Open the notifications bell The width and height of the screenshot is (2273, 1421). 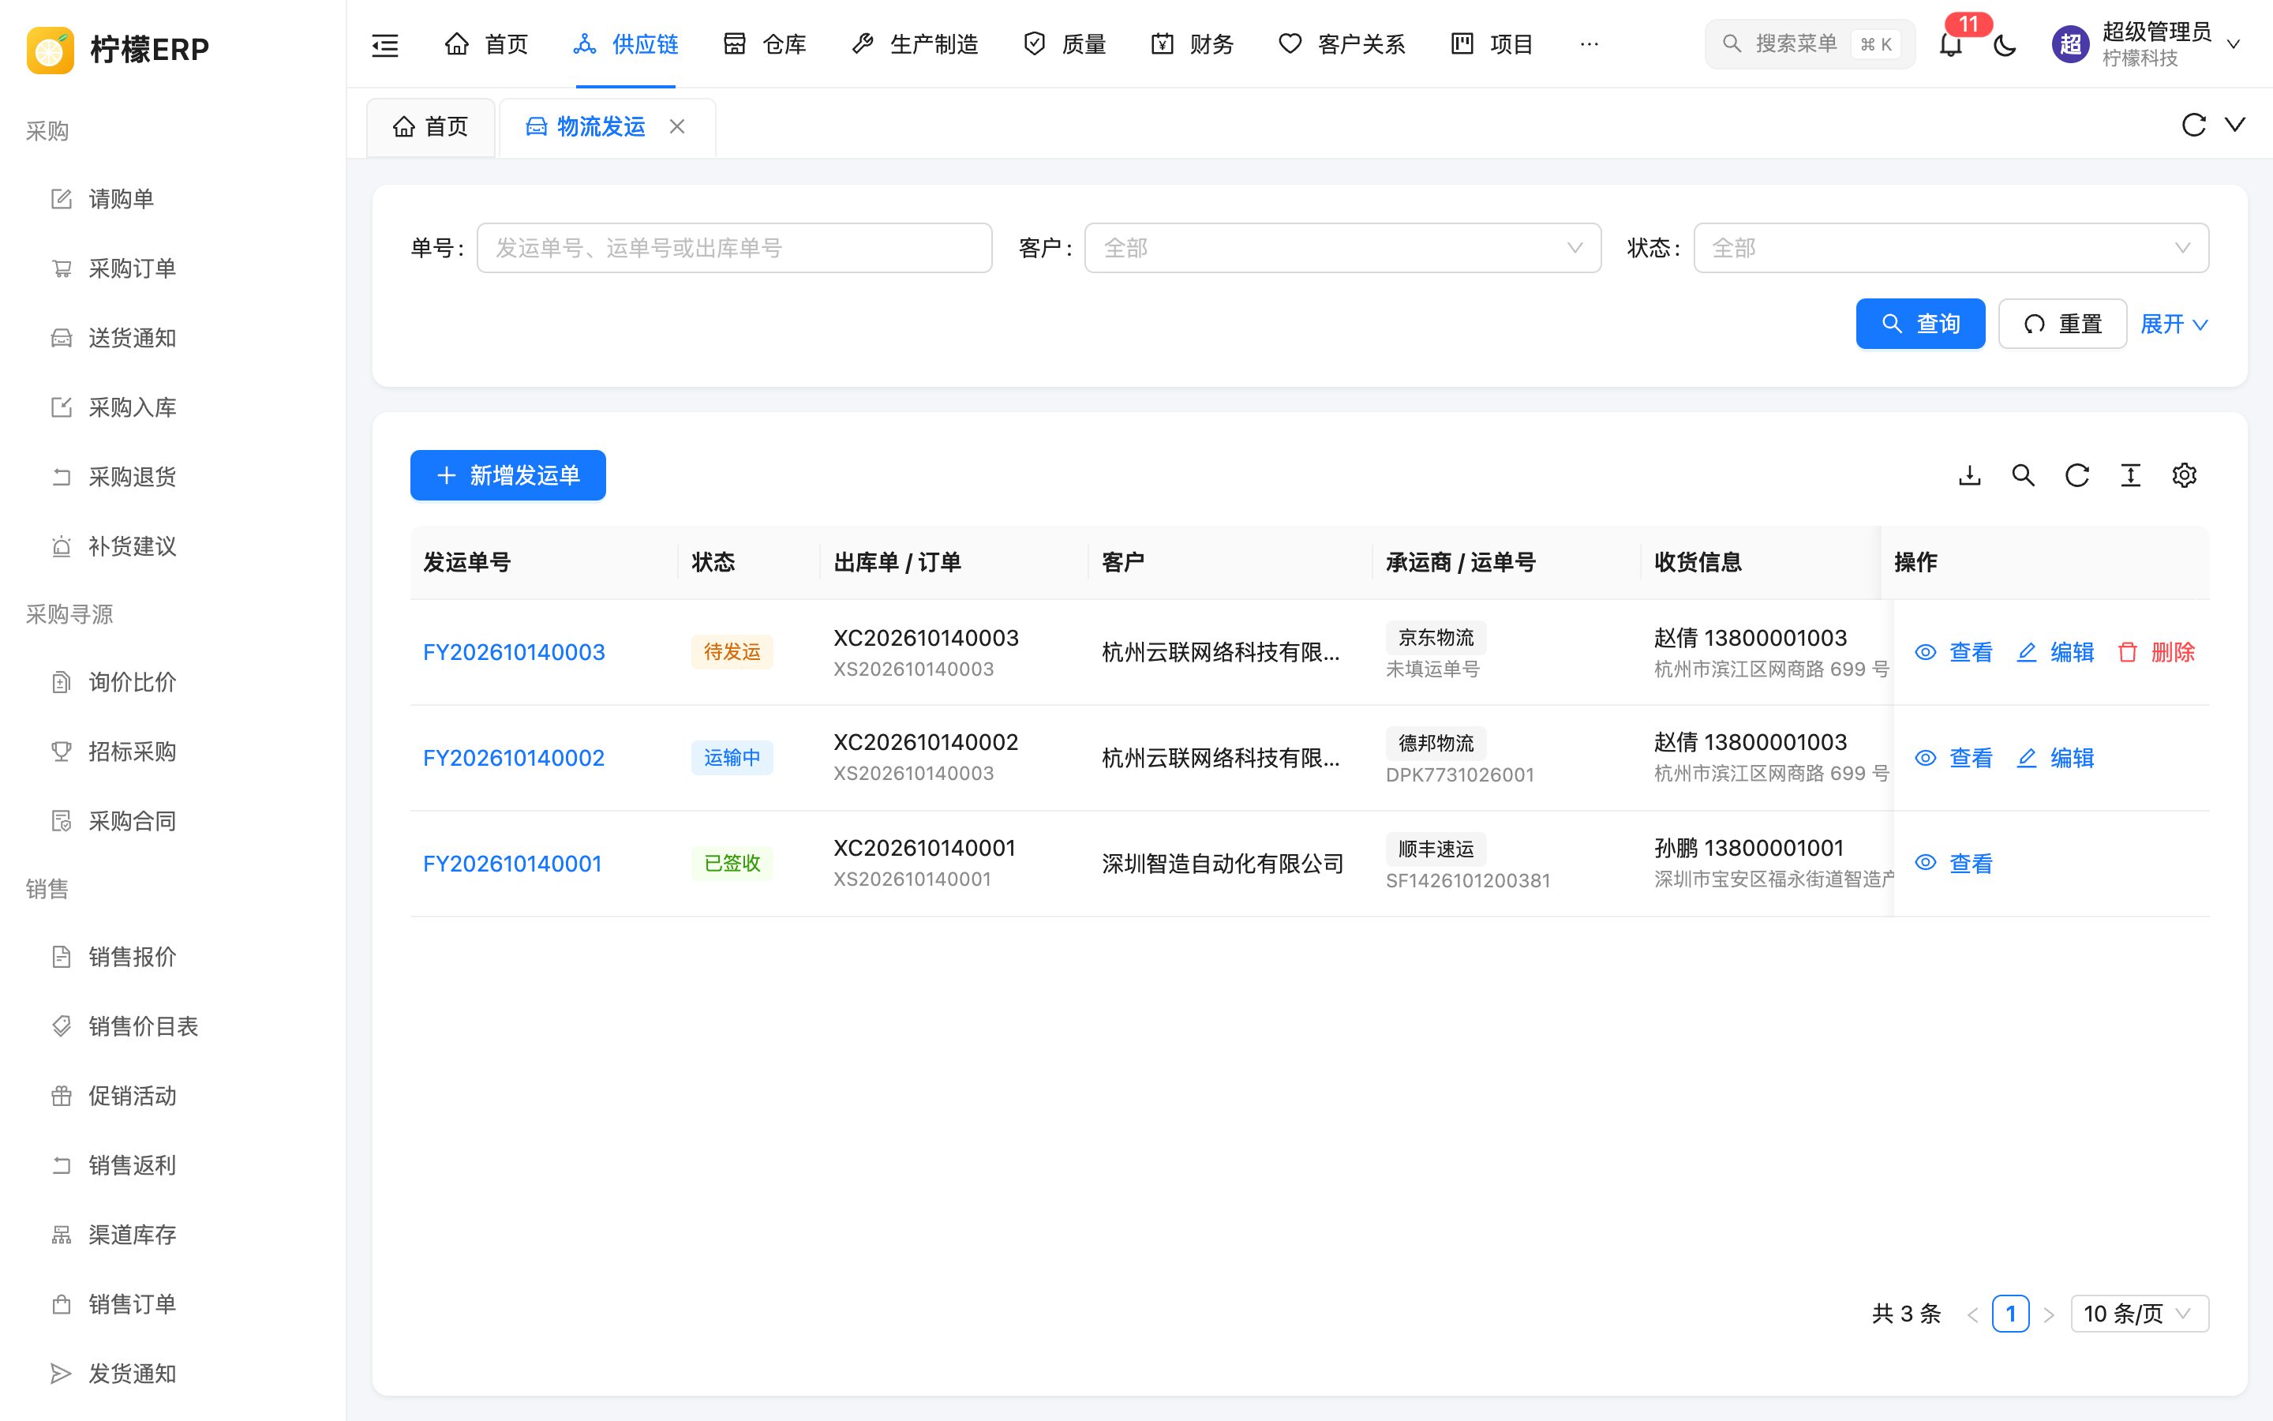click(1951, 44)
